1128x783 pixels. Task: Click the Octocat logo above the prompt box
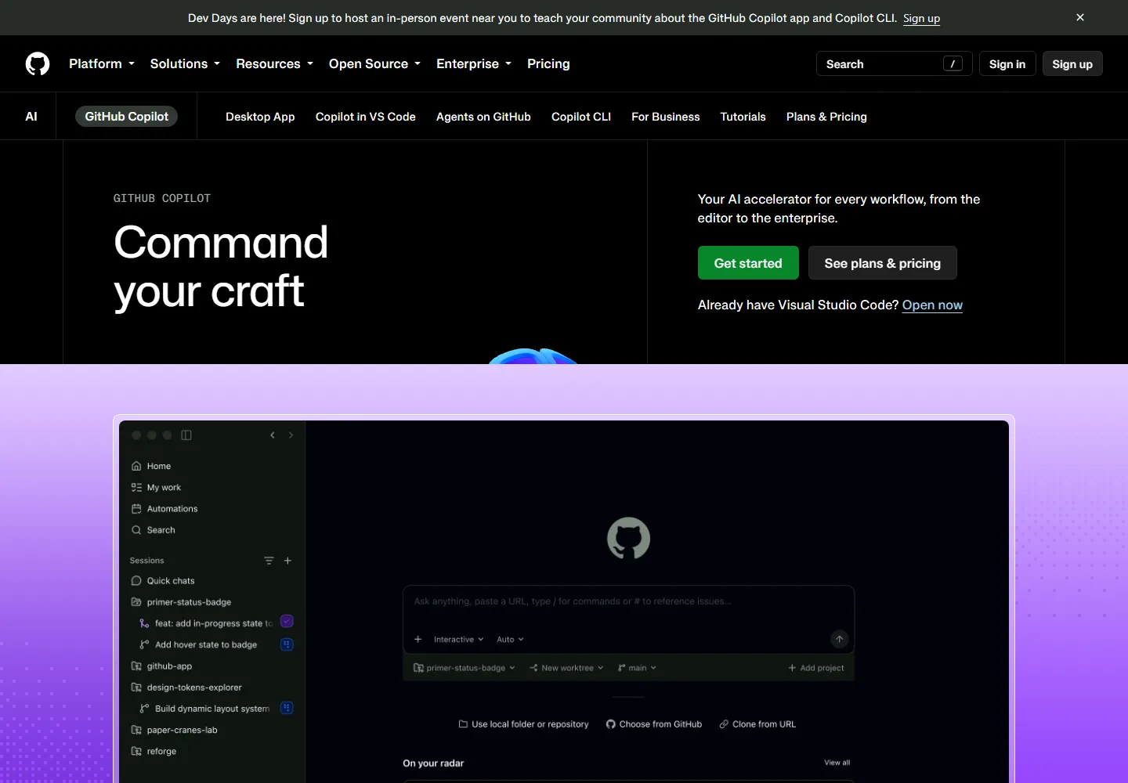coord(628,538)
